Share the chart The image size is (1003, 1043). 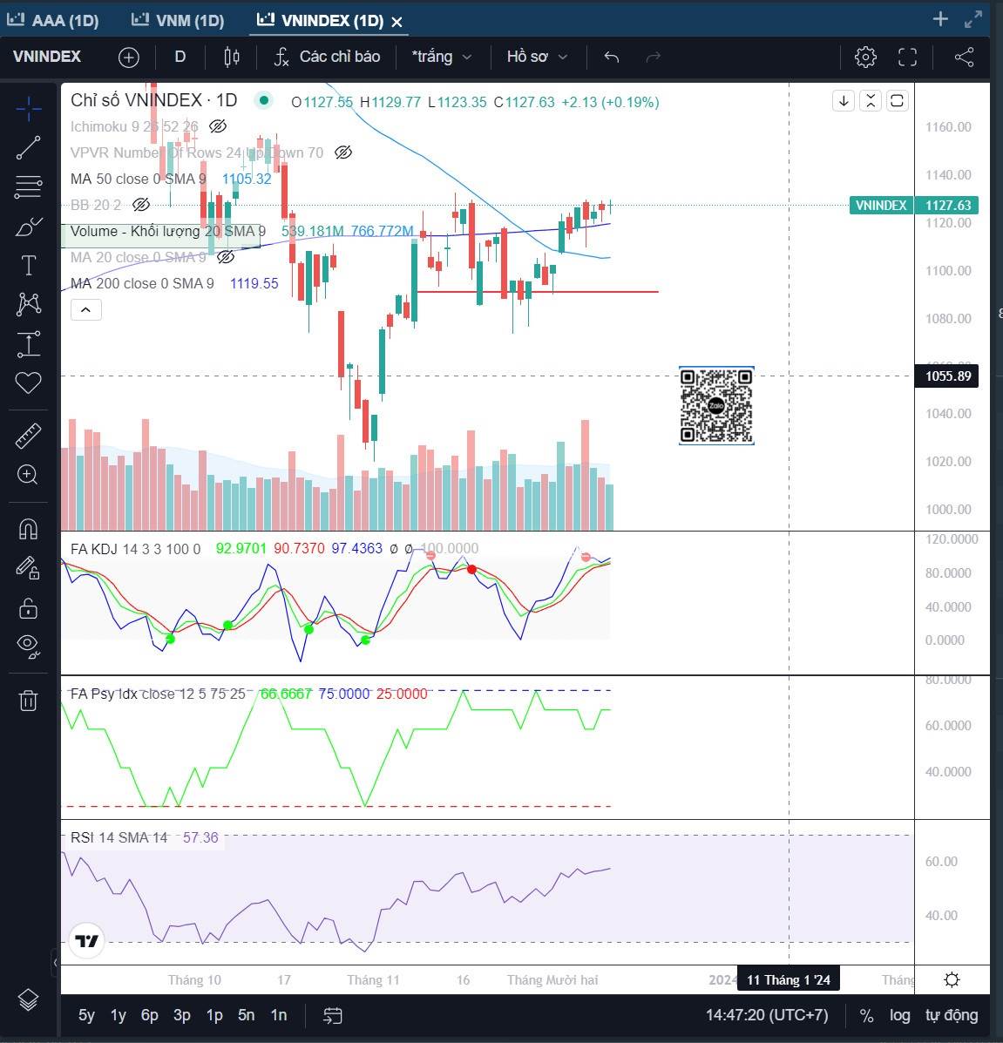(x=965, y=58)
